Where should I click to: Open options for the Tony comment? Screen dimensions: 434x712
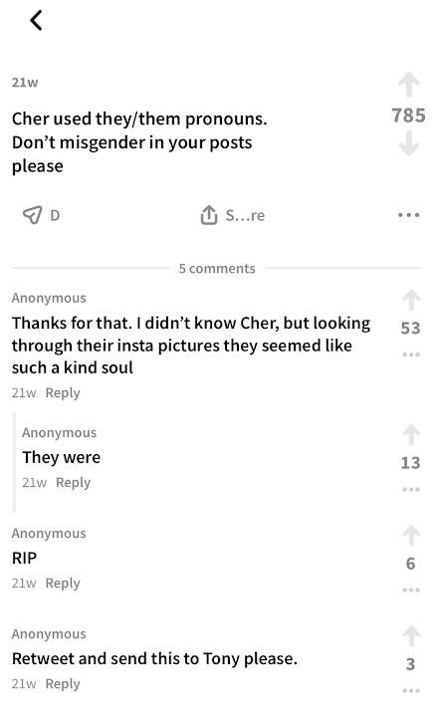pos(411,691)
